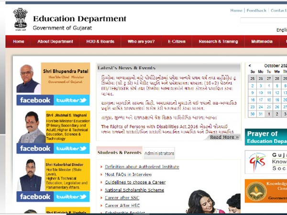287x215 pixels.
Task: Select the Students & Parents tab
Action: [119, 153]
